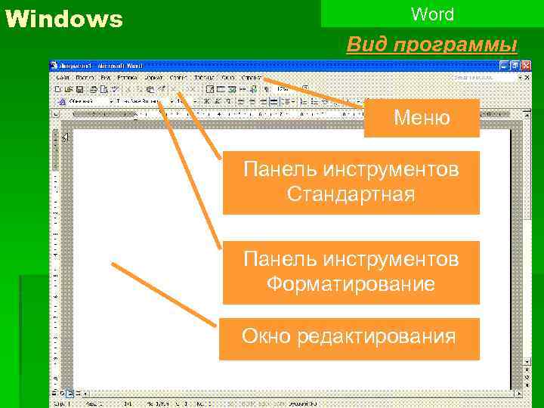Click the tab type selector beside the ruler
The height and width of the screenshot is (408, 544).
[x=57, y=114]
